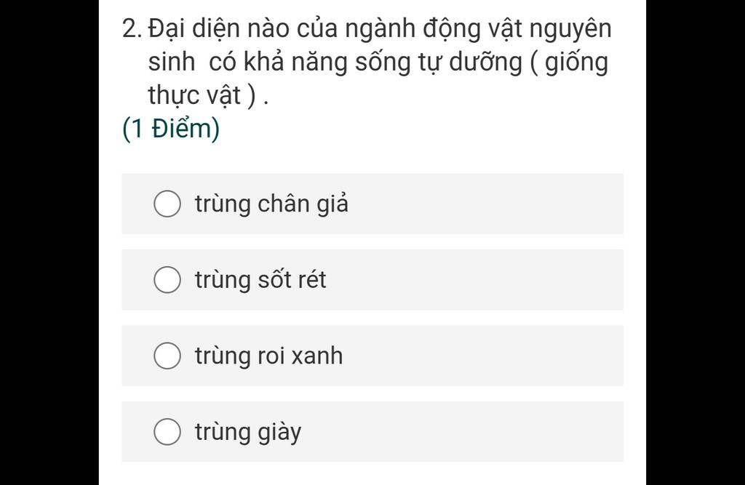Tap the "trùng giày" answer label text

[248, 432]
